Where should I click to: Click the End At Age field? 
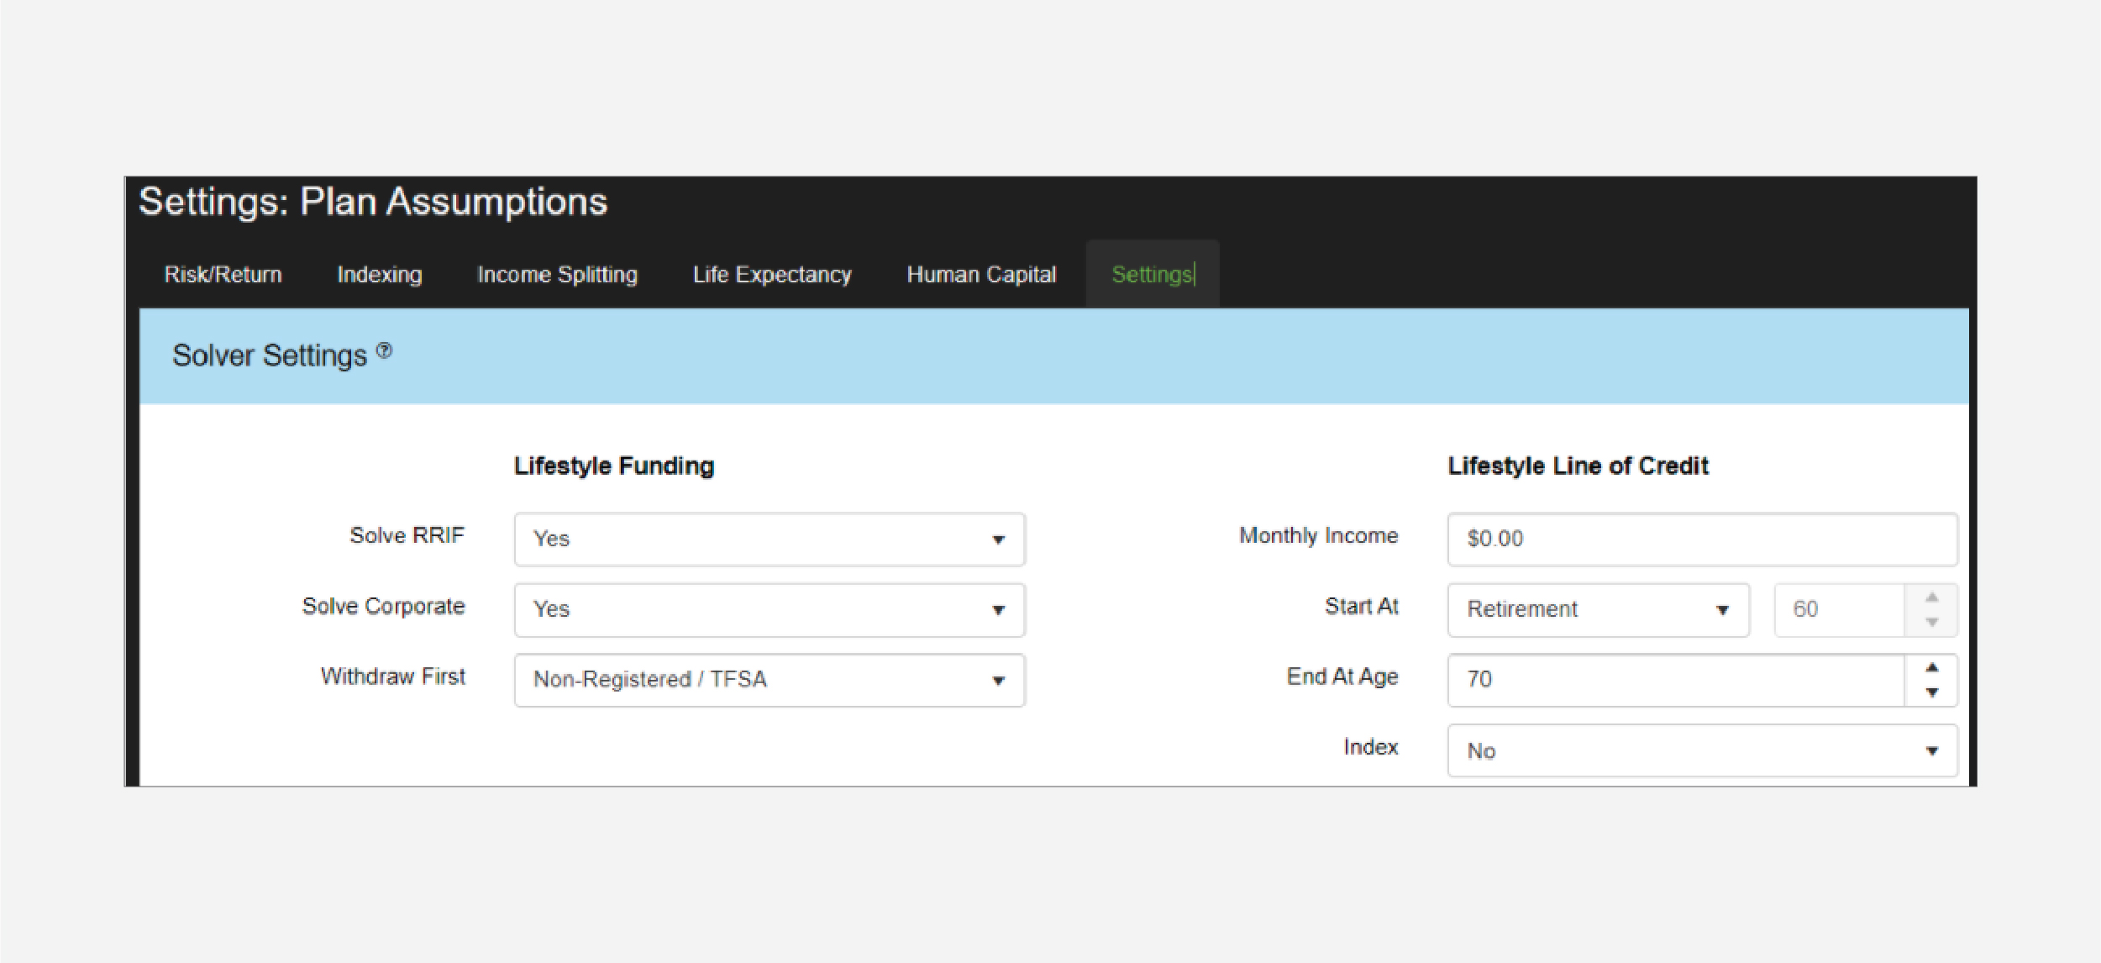pyautogui.click(x=1674, y=680)
